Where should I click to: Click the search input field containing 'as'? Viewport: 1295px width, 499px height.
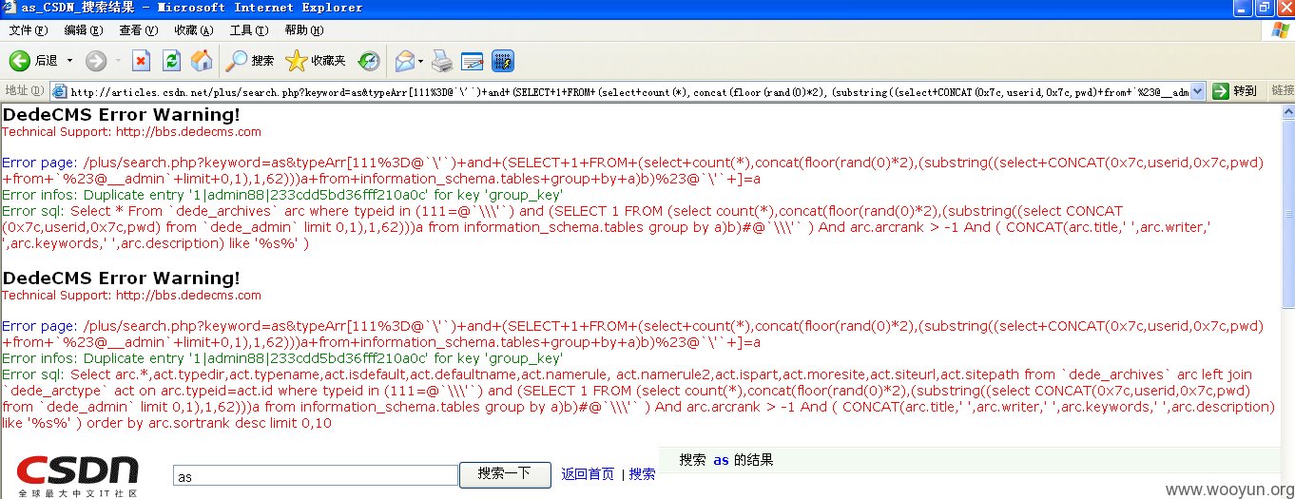316,476
